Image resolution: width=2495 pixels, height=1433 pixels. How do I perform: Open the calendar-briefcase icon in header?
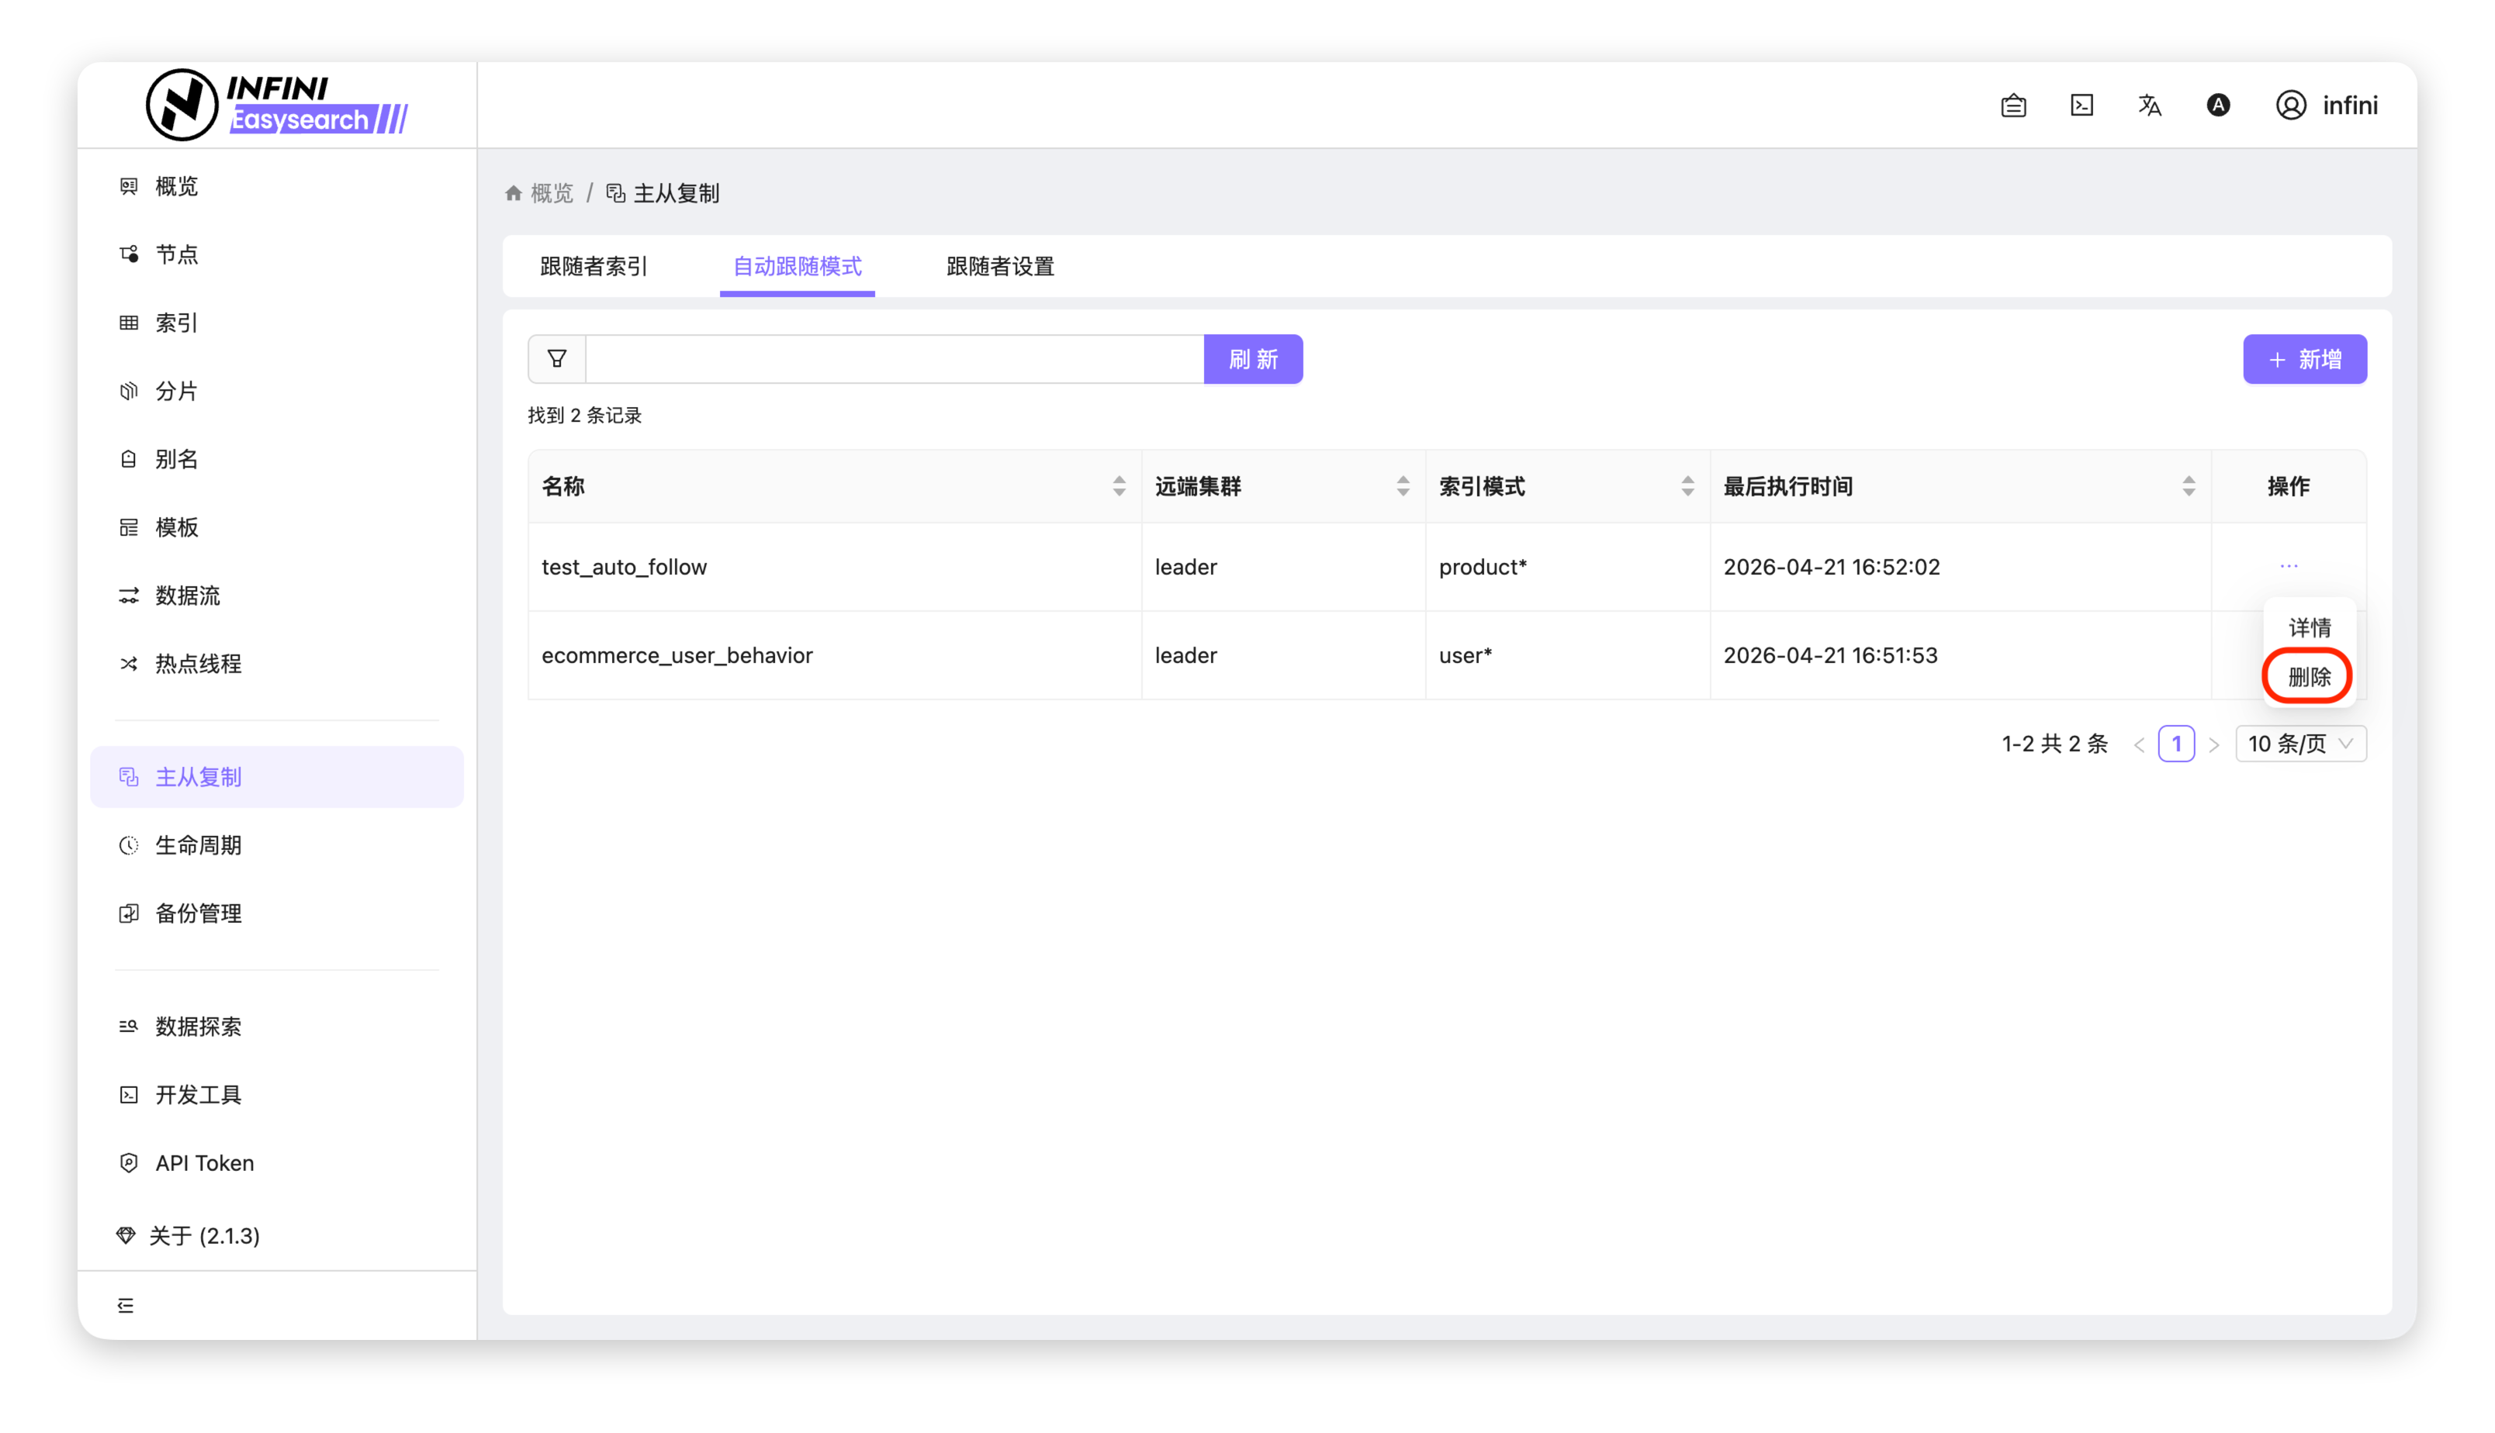2013,105
